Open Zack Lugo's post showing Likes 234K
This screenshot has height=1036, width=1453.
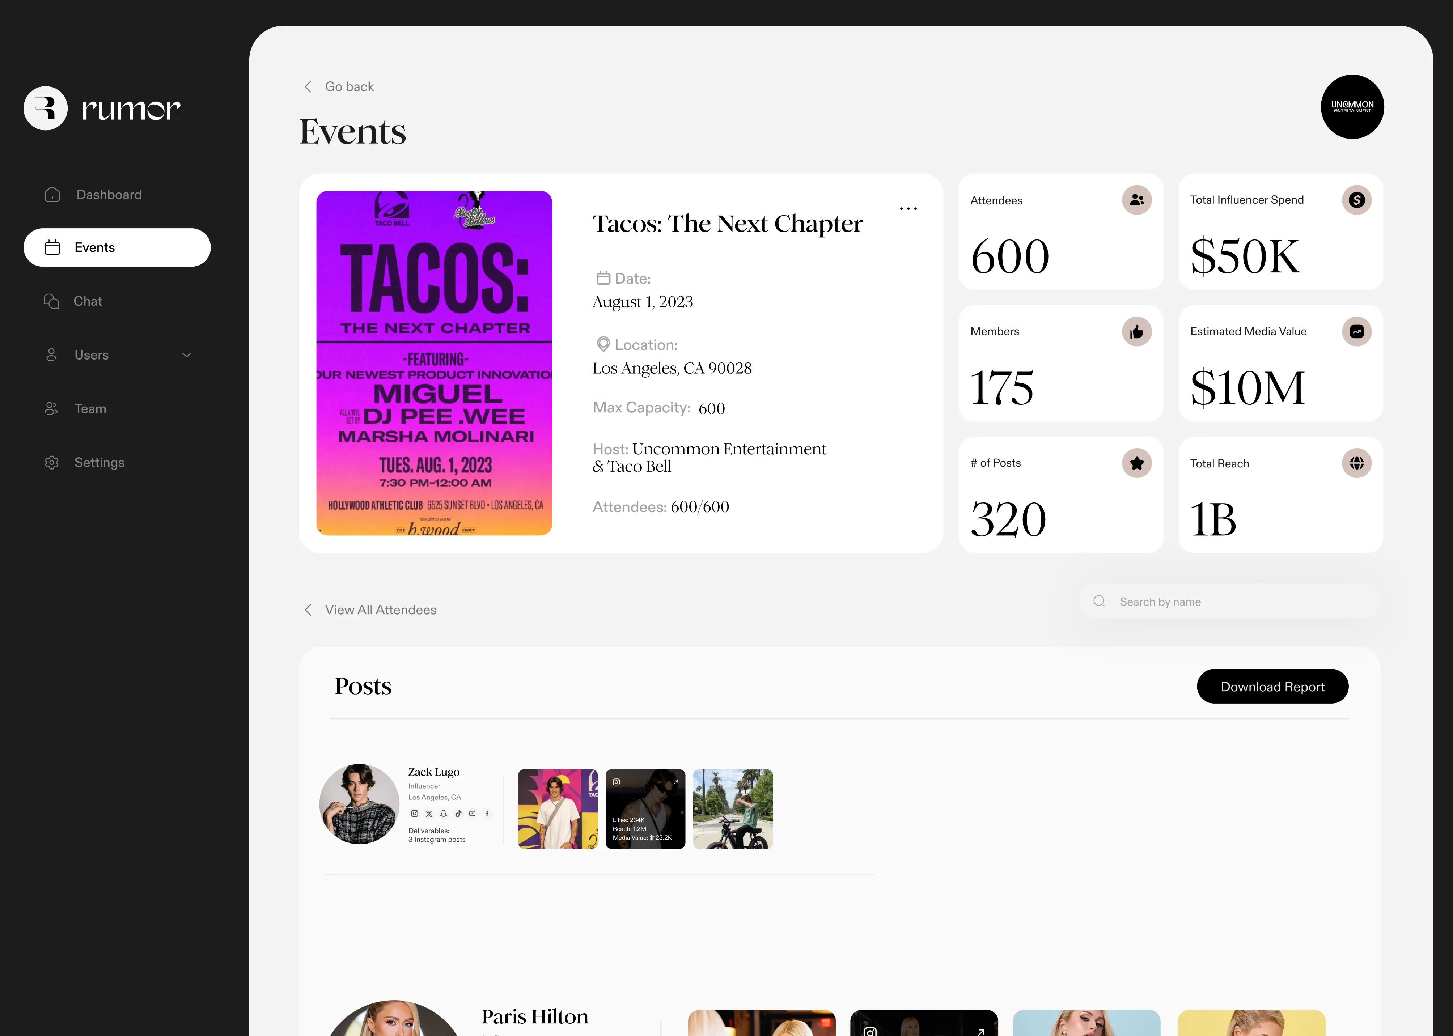coord(645,809)
